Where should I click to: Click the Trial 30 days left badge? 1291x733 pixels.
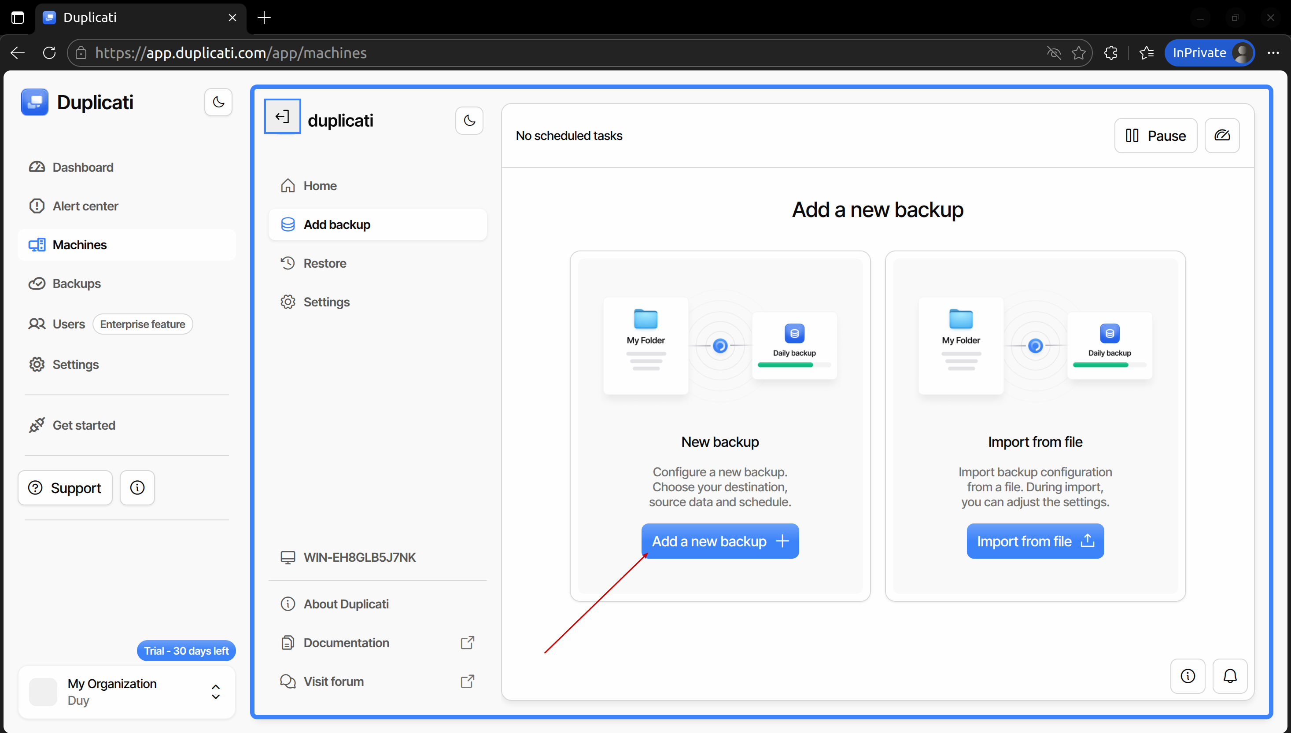click(x=186, y=651)
